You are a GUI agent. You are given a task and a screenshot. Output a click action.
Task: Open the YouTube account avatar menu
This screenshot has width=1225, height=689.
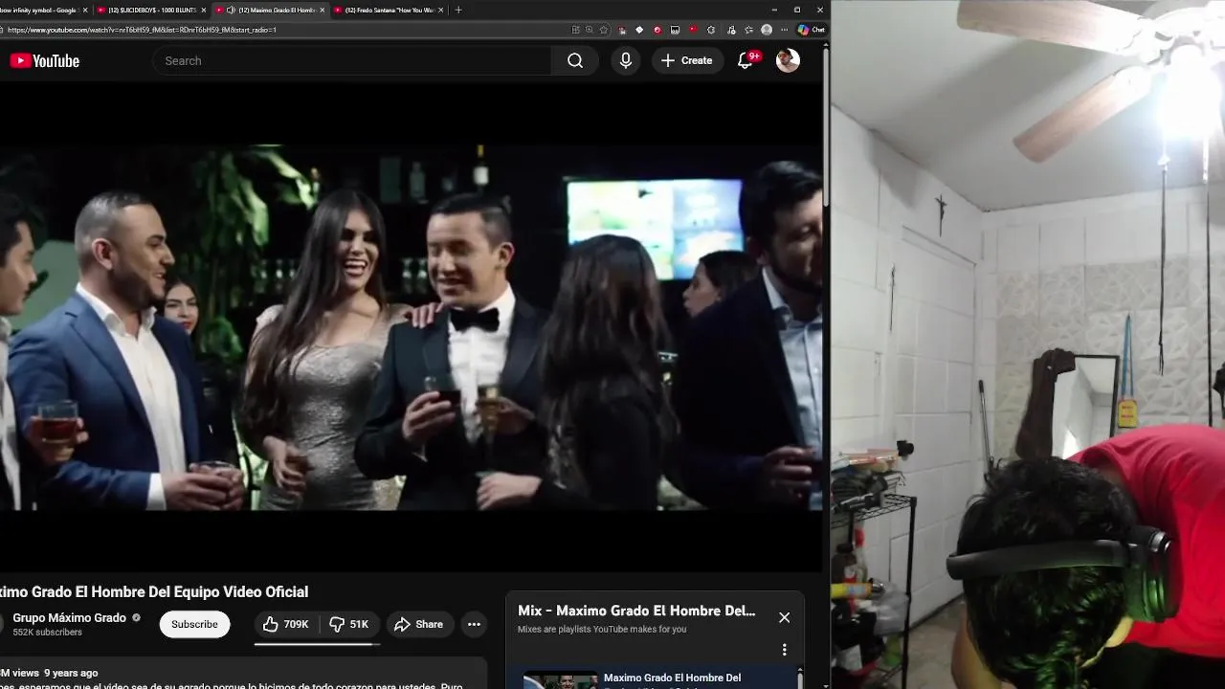(x=788, y=60)
